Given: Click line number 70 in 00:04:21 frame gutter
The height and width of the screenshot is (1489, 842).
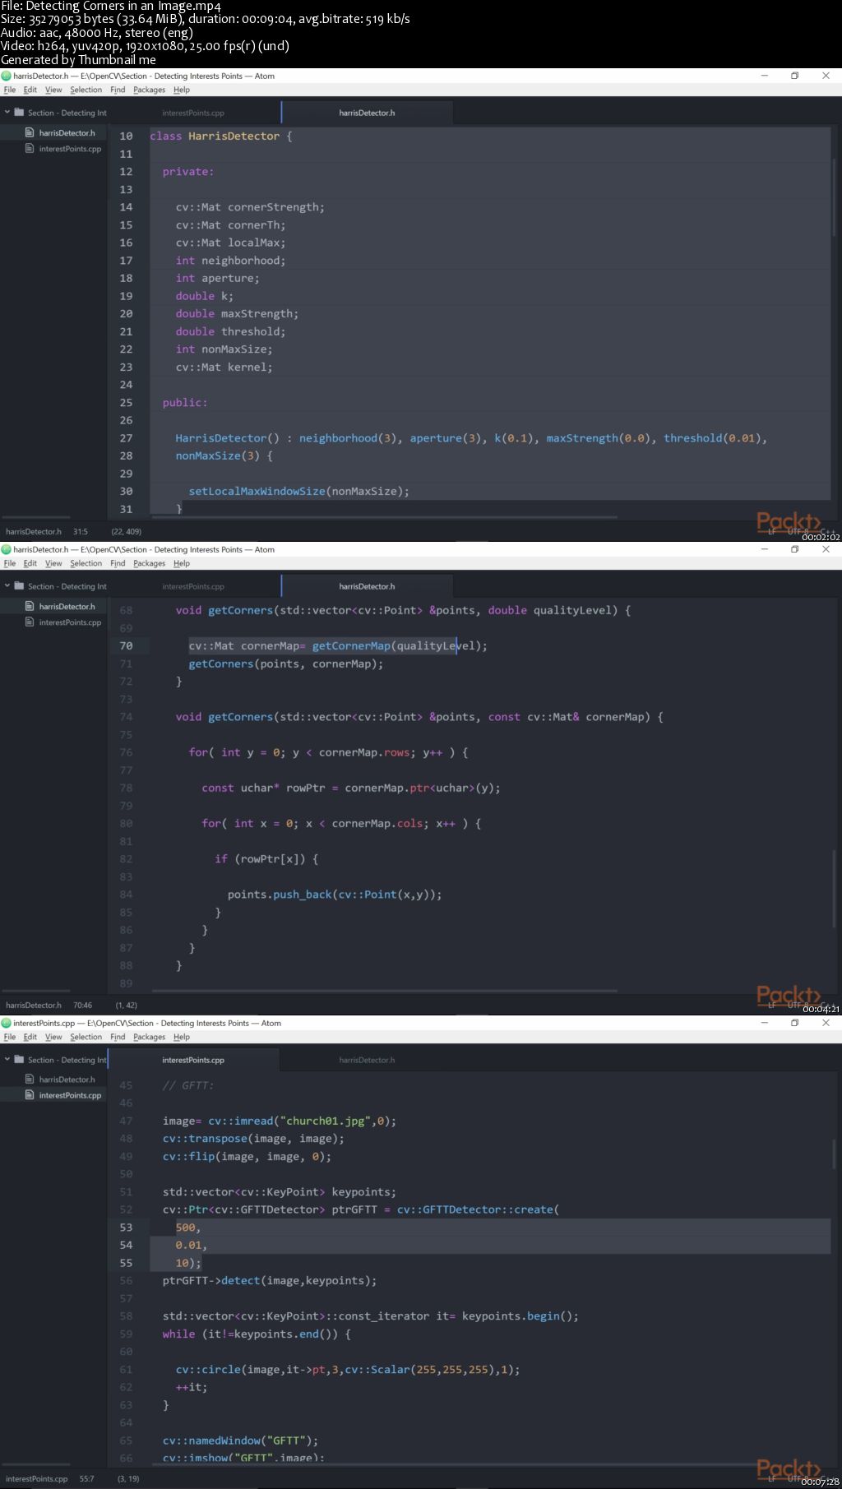Looking at the screenshot, I should pos(126,646).
